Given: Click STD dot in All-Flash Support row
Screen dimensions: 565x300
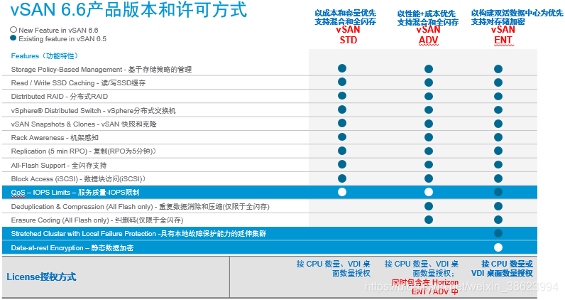Looking at the screenshot, I should tap(342, 164).
